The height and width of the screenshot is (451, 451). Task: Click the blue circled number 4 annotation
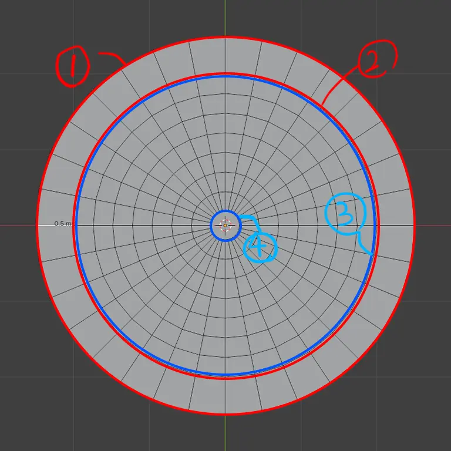tap(260, 247)
